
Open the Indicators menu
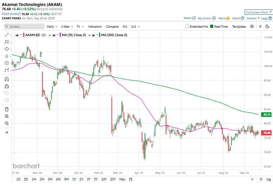pyautogui.click(x=95, y=26)
